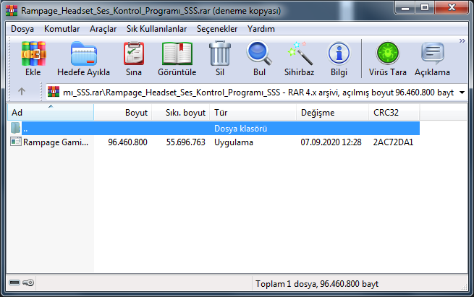
Task: Close the WinRAR window
Action: 452,7
